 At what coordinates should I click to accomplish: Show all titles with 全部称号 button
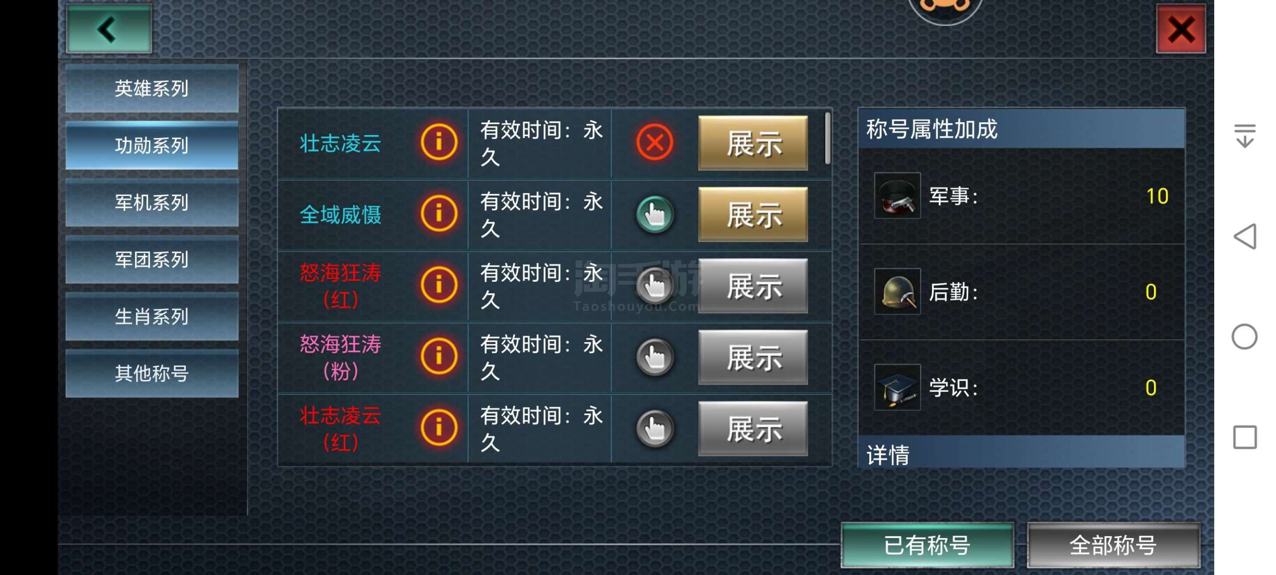click(x=1114, y=545)
